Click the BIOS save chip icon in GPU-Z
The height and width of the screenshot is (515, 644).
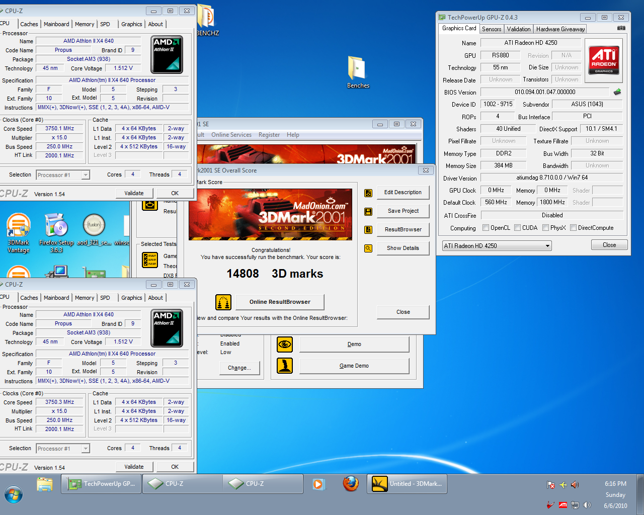(x=617, y=92)
